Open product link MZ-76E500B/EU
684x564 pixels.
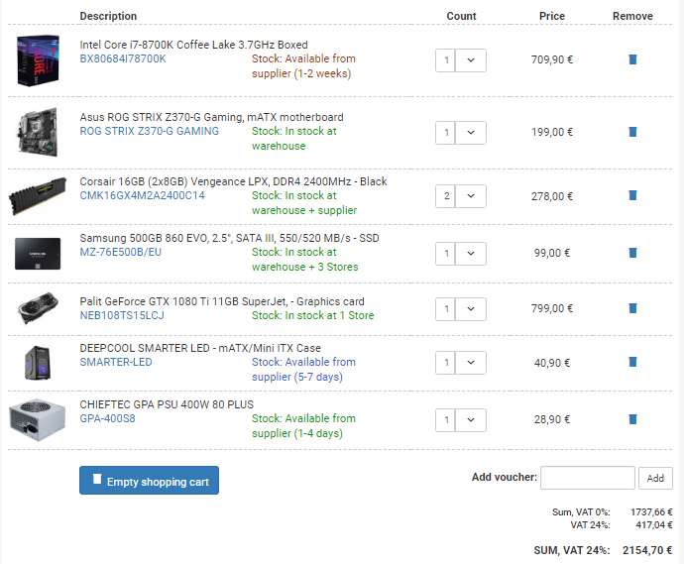click(120, 252)
